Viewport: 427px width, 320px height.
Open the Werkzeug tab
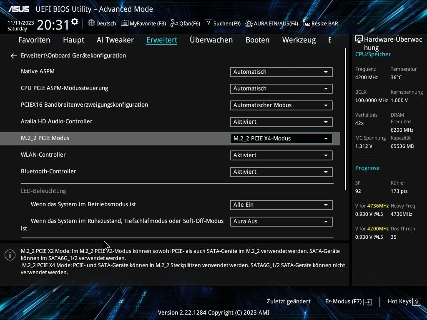click(299, 40)
